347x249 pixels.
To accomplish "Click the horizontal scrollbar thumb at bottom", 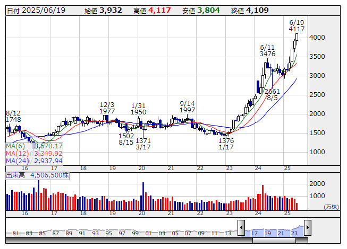I will 274,241.
